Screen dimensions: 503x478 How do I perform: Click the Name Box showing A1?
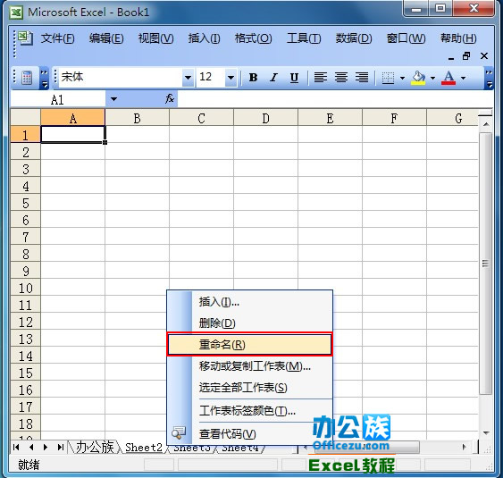coord(57,99)
